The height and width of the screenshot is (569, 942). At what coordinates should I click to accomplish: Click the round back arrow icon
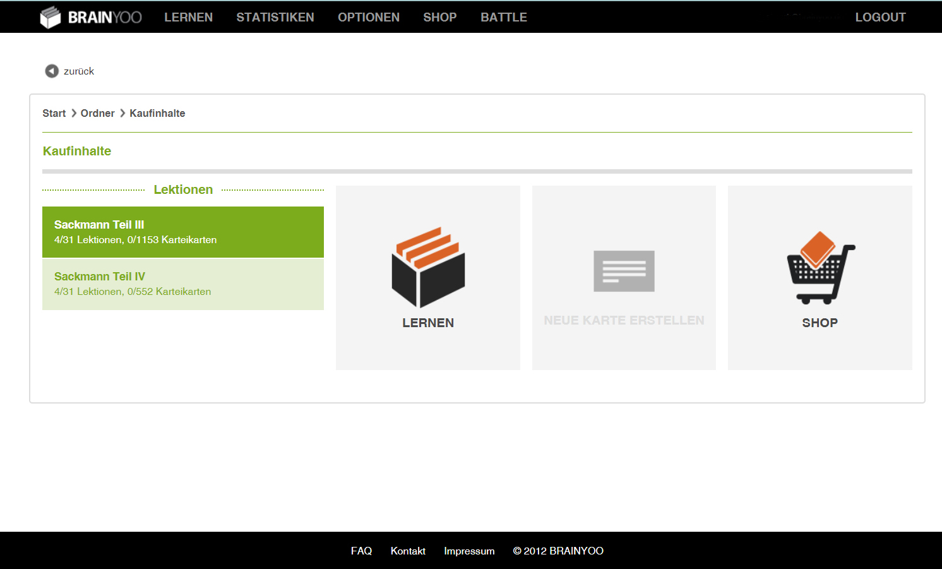point(52,71)
